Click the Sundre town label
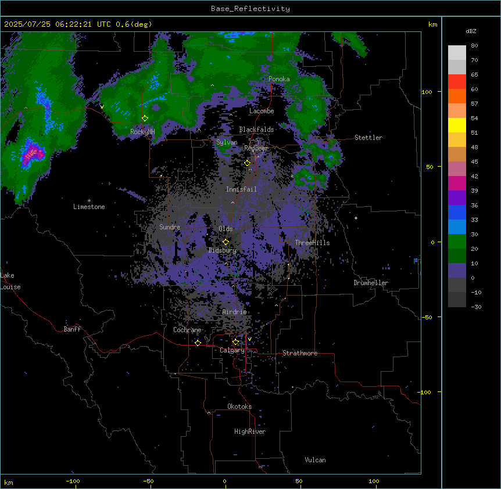 [170, 227]
